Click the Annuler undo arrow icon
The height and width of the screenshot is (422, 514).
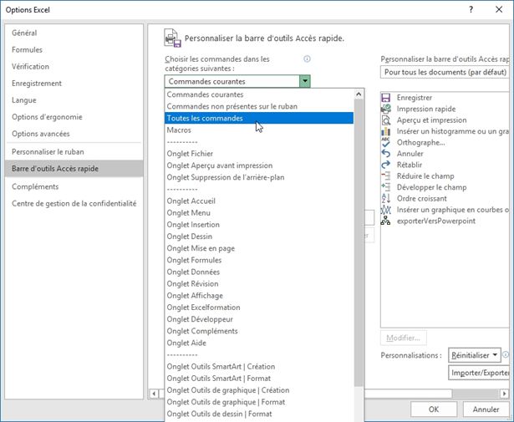click(386, 154)
